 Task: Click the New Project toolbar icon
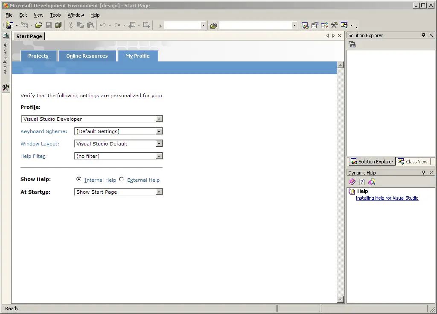click(x=10, y=25)
